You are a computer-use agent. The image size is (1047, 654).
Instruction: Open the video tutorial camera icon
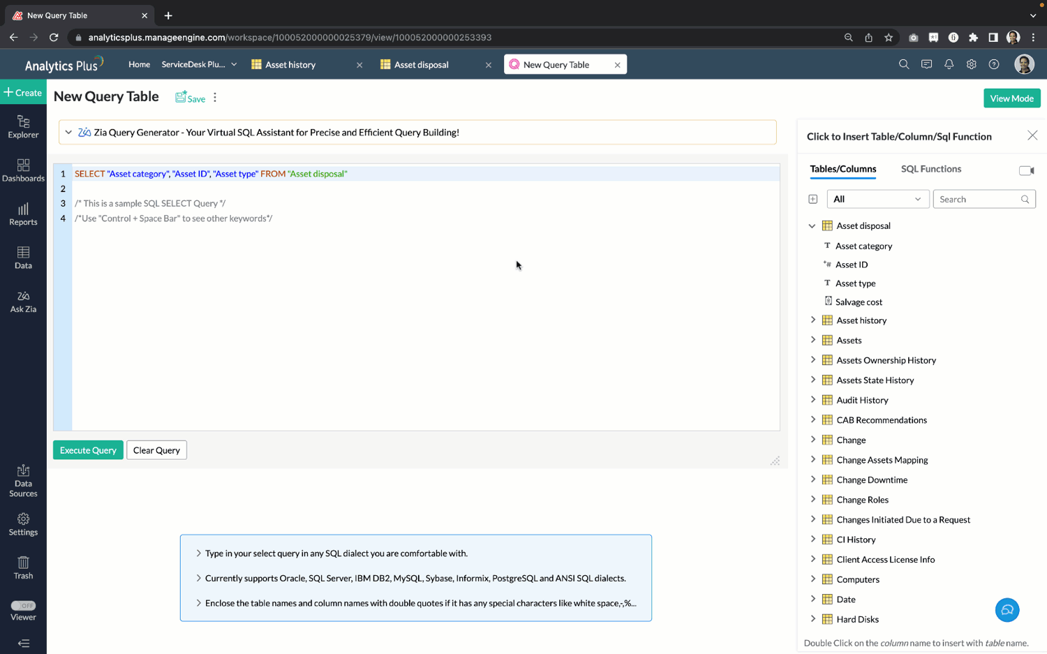(1025, 170)
